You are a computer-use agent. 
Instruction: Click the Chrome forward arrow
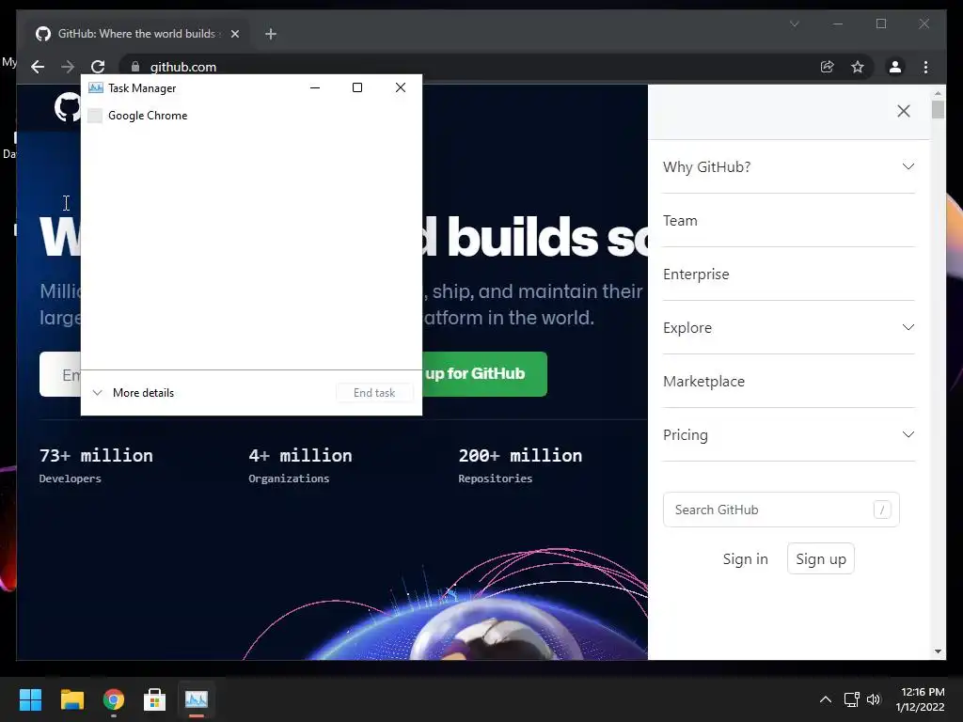tap(68, 67)
